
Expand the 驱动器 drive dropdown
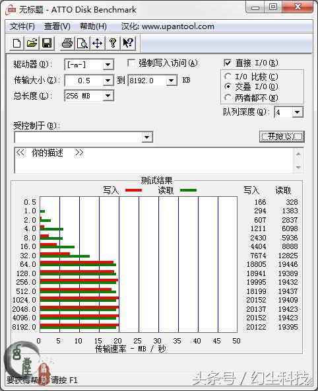coord(108,65)
